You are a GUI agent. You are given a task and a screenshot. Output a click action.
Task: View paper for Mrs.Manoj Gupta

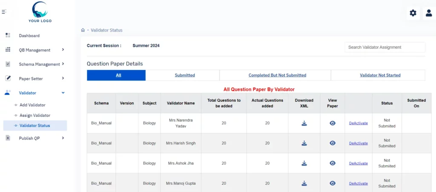(333, 183)
